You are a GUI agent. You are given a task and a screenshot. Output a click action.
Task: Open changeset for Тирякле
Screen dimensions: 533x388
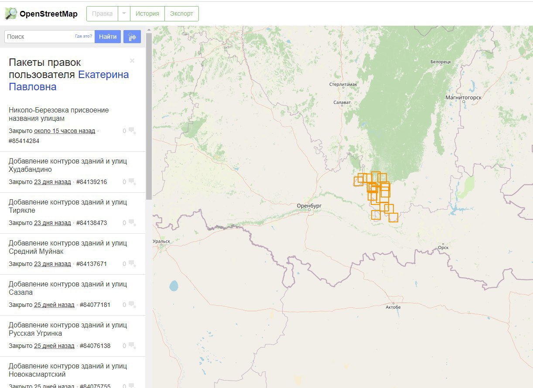pyautogui.click(x=68, y=206)
